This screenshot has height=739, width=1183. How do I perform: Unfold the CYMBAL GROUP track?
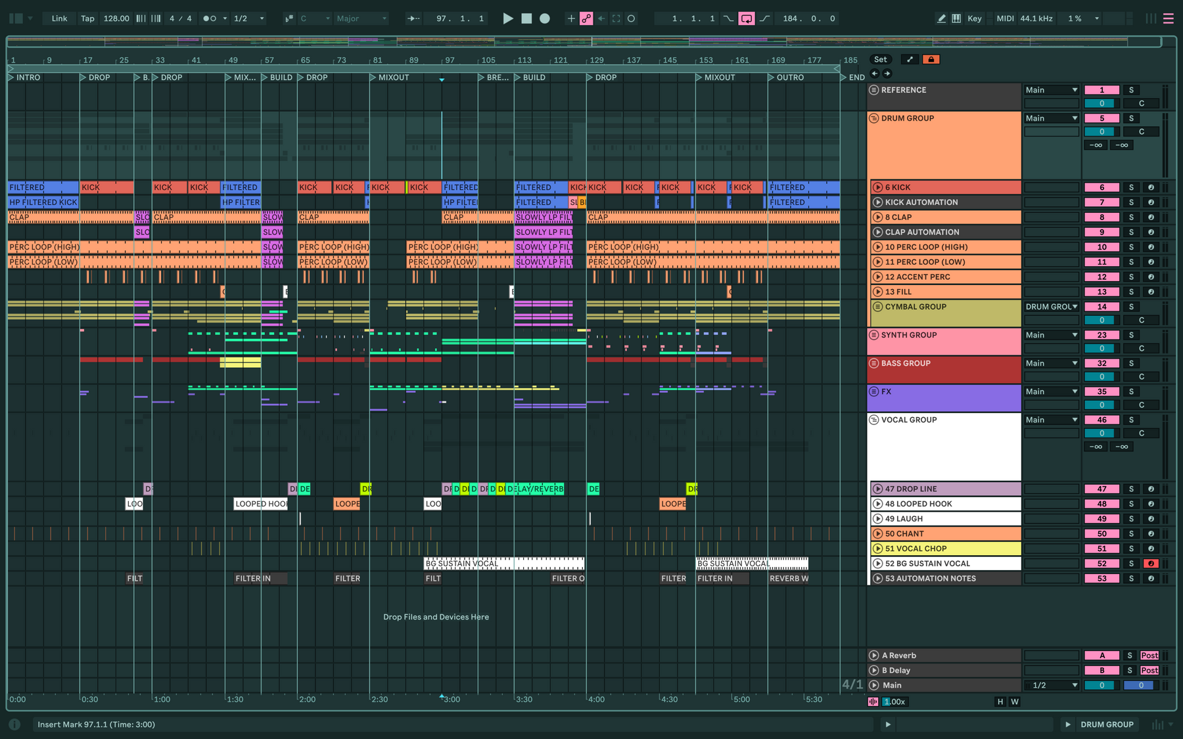877,307
